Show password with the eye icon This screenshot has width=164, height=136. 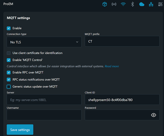point(154,115)
